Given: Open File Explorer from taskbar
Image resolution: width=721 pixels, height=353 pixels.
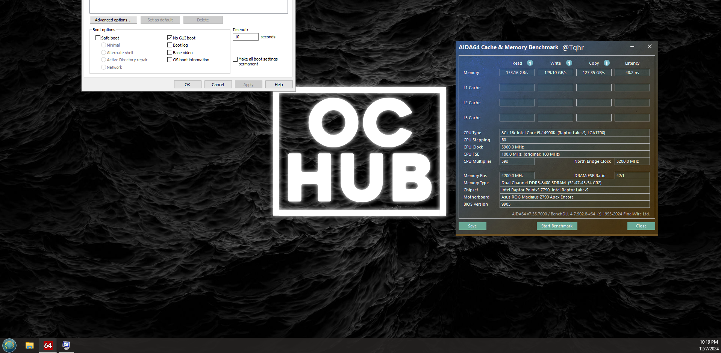Looking at the screenshot, I should tap(29, 345).
